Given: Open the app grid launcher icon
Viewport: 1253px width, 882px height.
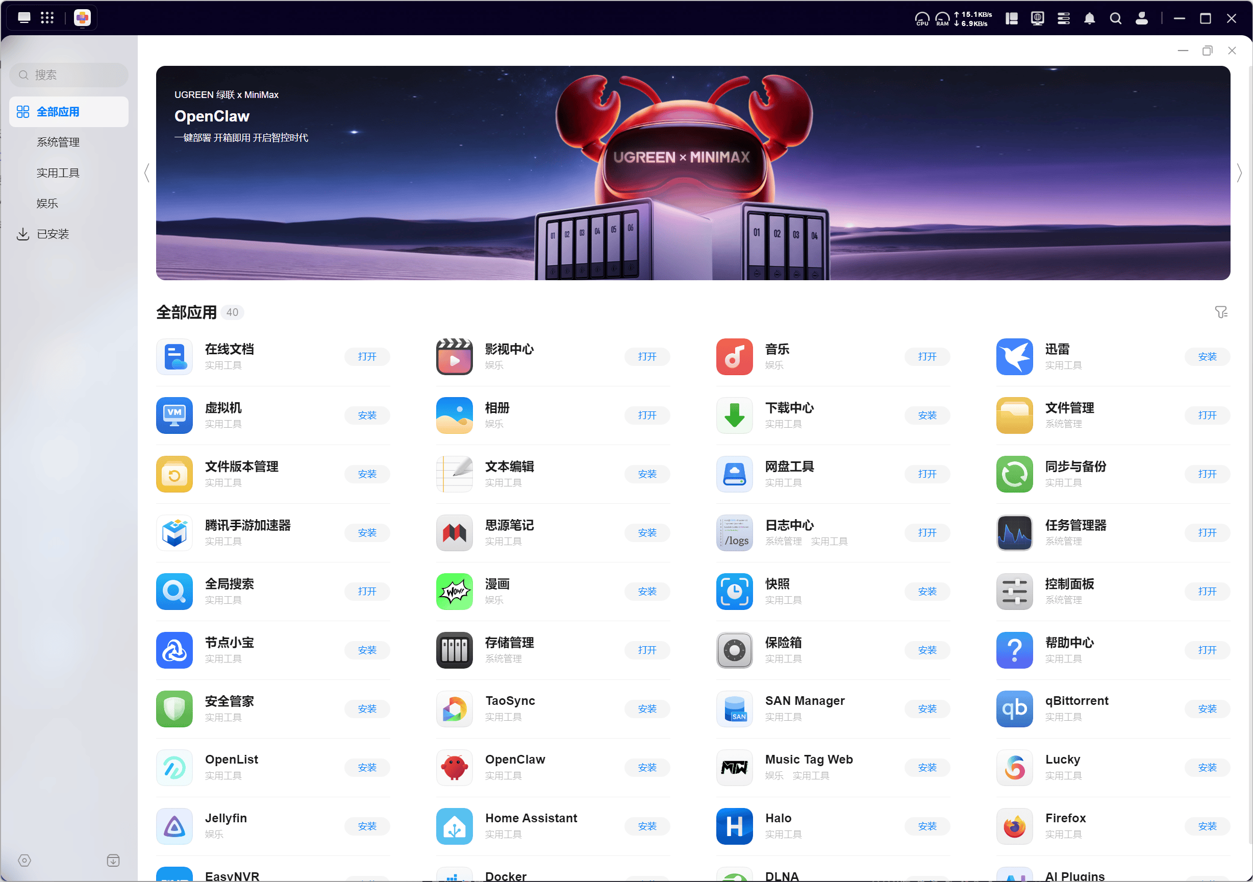Looking at the screenshot, I should [47, 18].
